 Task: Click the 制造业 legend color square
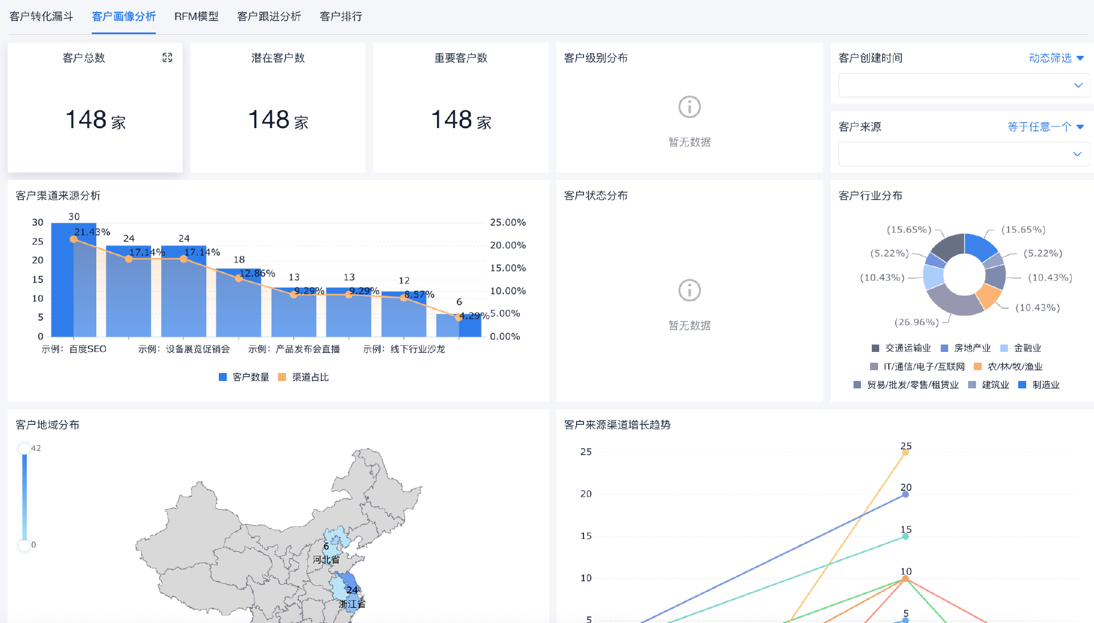pyautogui.click(x=1022, y=385)
